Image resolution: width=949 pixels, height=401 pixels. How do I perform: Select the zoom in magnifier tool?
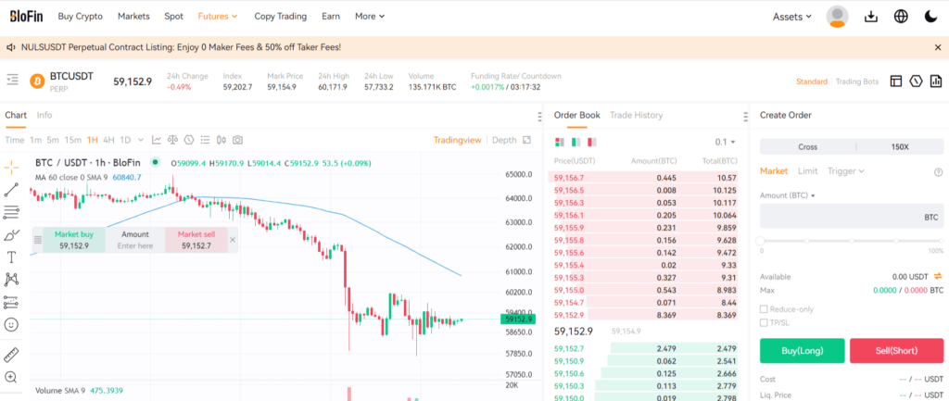pyautogui.click(x=11, y=377)
